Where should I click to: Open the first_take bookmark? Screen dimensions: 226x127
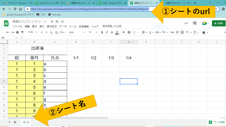click(x=54, y=15)
